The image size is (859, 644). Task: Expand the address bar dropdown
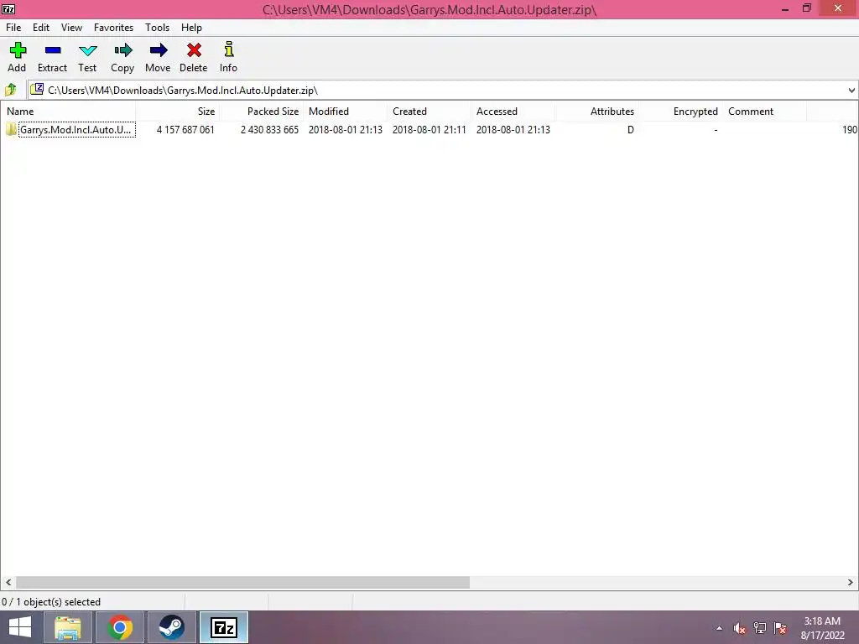(x=851, y=91)
